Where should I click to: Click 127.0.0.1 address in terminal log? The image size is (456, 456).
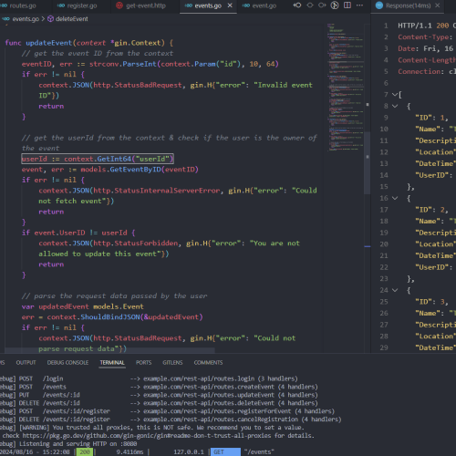tap(189, 452)
